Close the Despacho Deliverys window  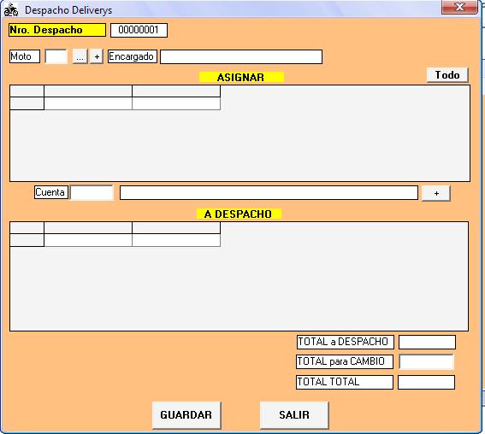pos(459,7)
